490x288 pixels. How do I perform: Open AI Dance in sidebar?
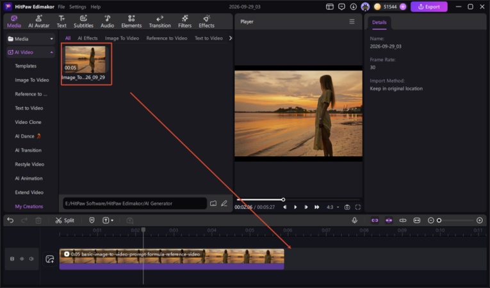click(x=28, y=136)
